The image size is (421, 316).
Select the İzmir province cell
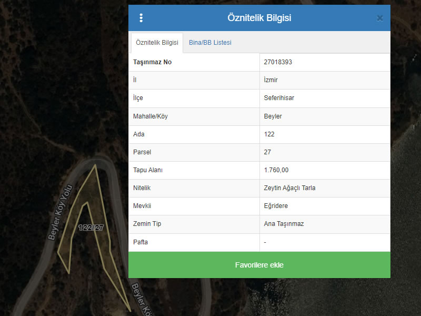(x=270, y=80)
